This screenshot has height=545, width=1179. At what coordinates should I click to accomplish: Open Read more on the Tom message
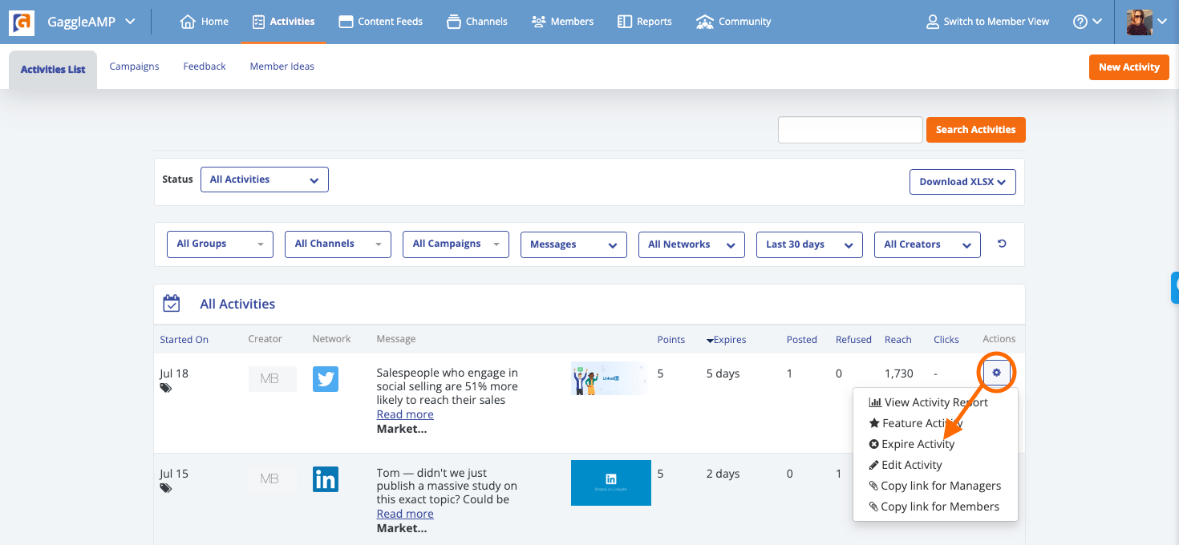(405, 514)
